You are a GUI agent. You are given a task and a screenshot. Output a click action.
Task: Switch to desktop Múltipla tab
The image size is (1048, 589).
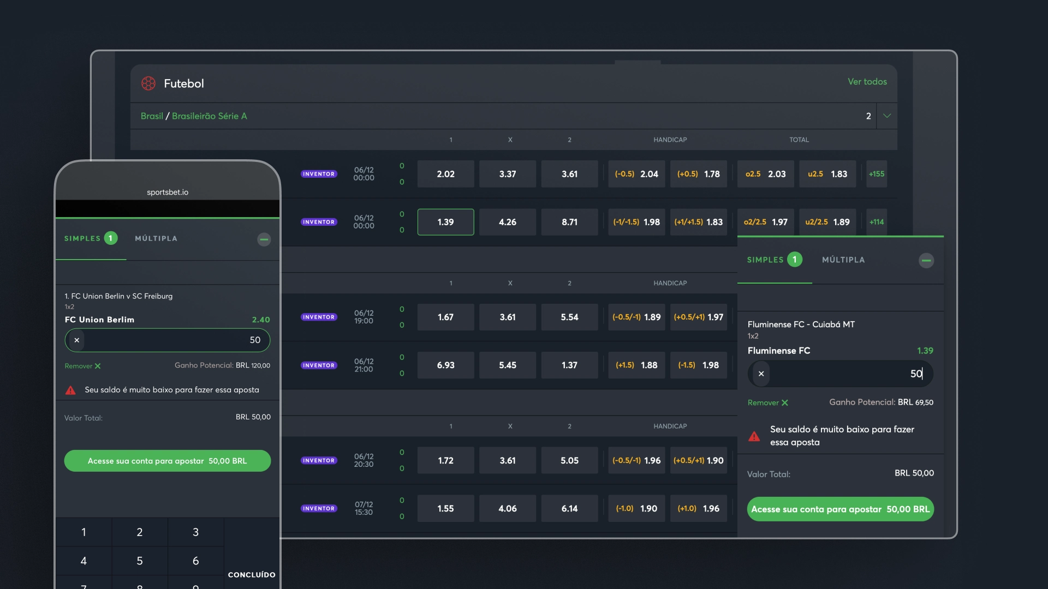tap(843, 260)
